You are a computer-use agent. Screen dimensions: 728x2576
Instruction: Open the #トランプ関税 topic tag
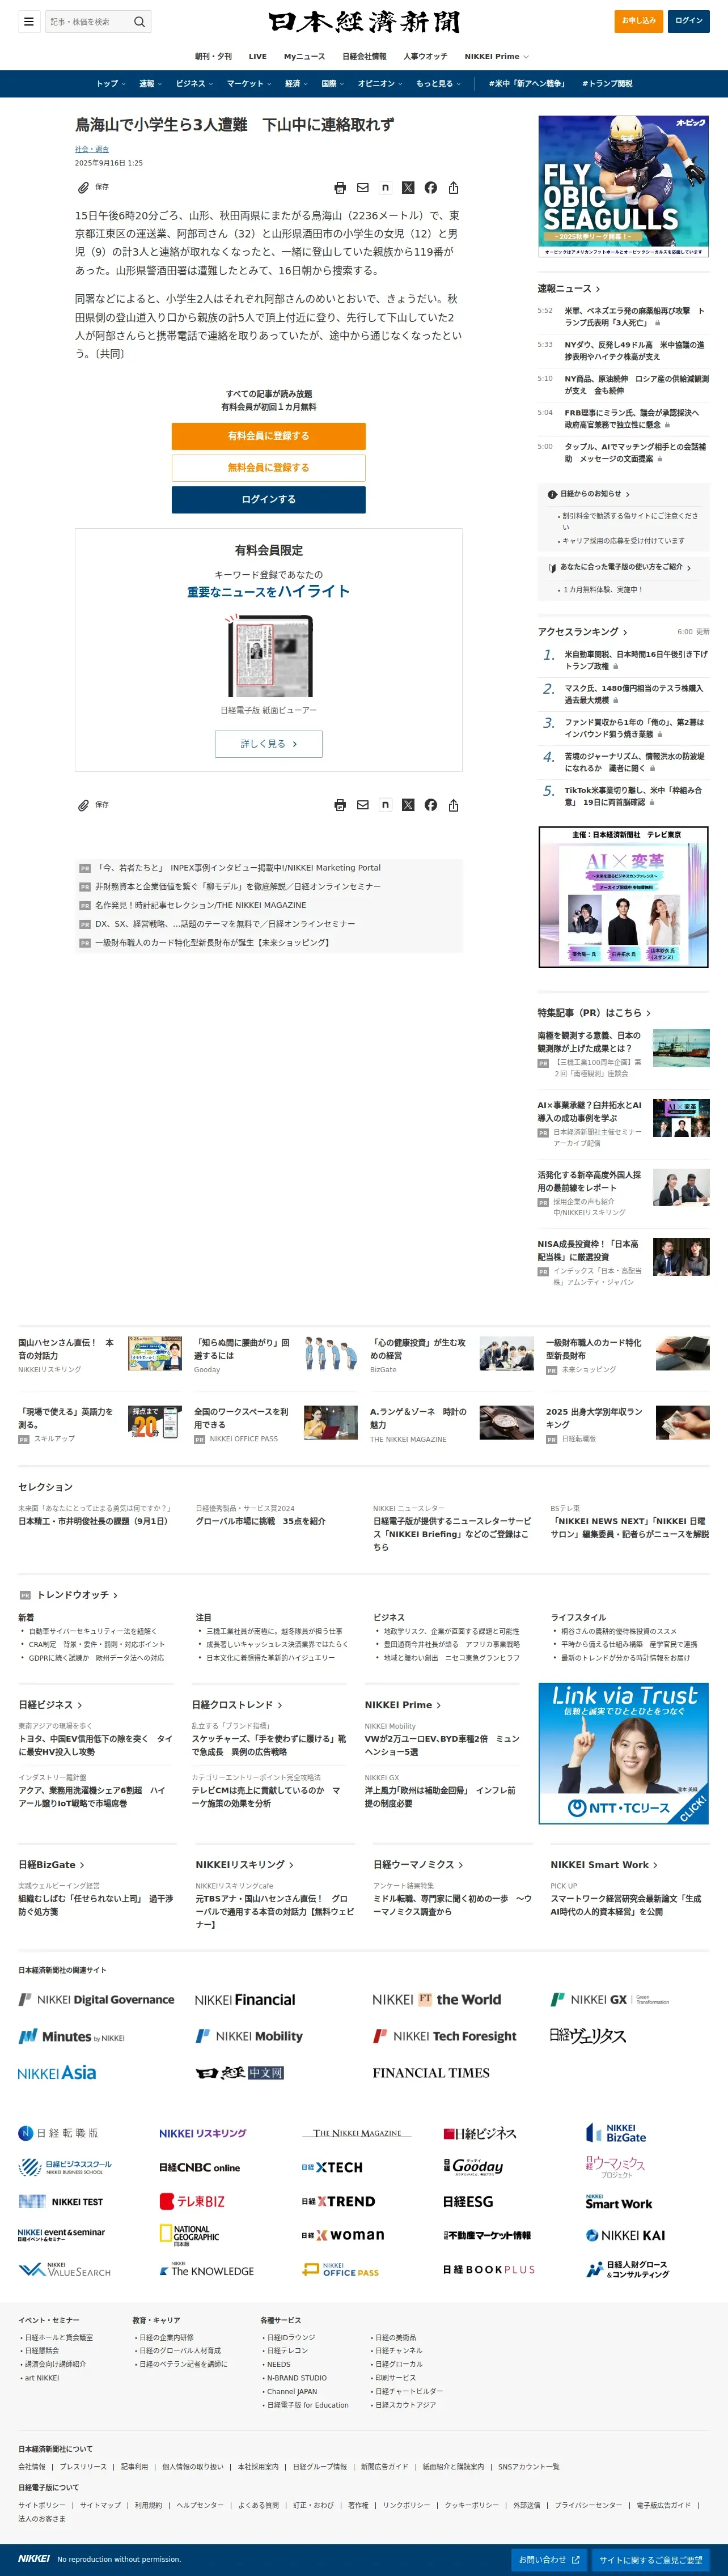pyautogui.click(x=607, y=84)
